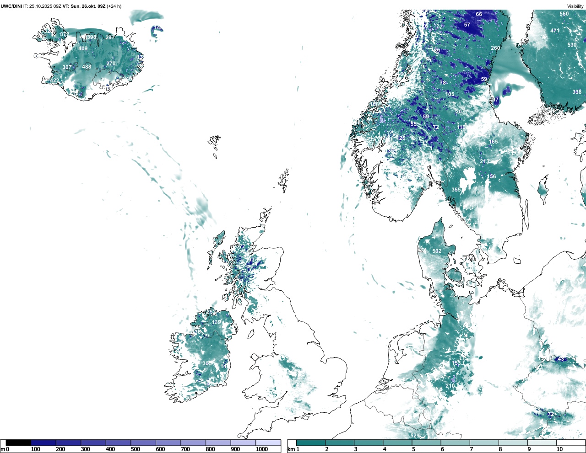
Task: Pick the 8–9 km pale legend swatch
Action: pos(513,442)
